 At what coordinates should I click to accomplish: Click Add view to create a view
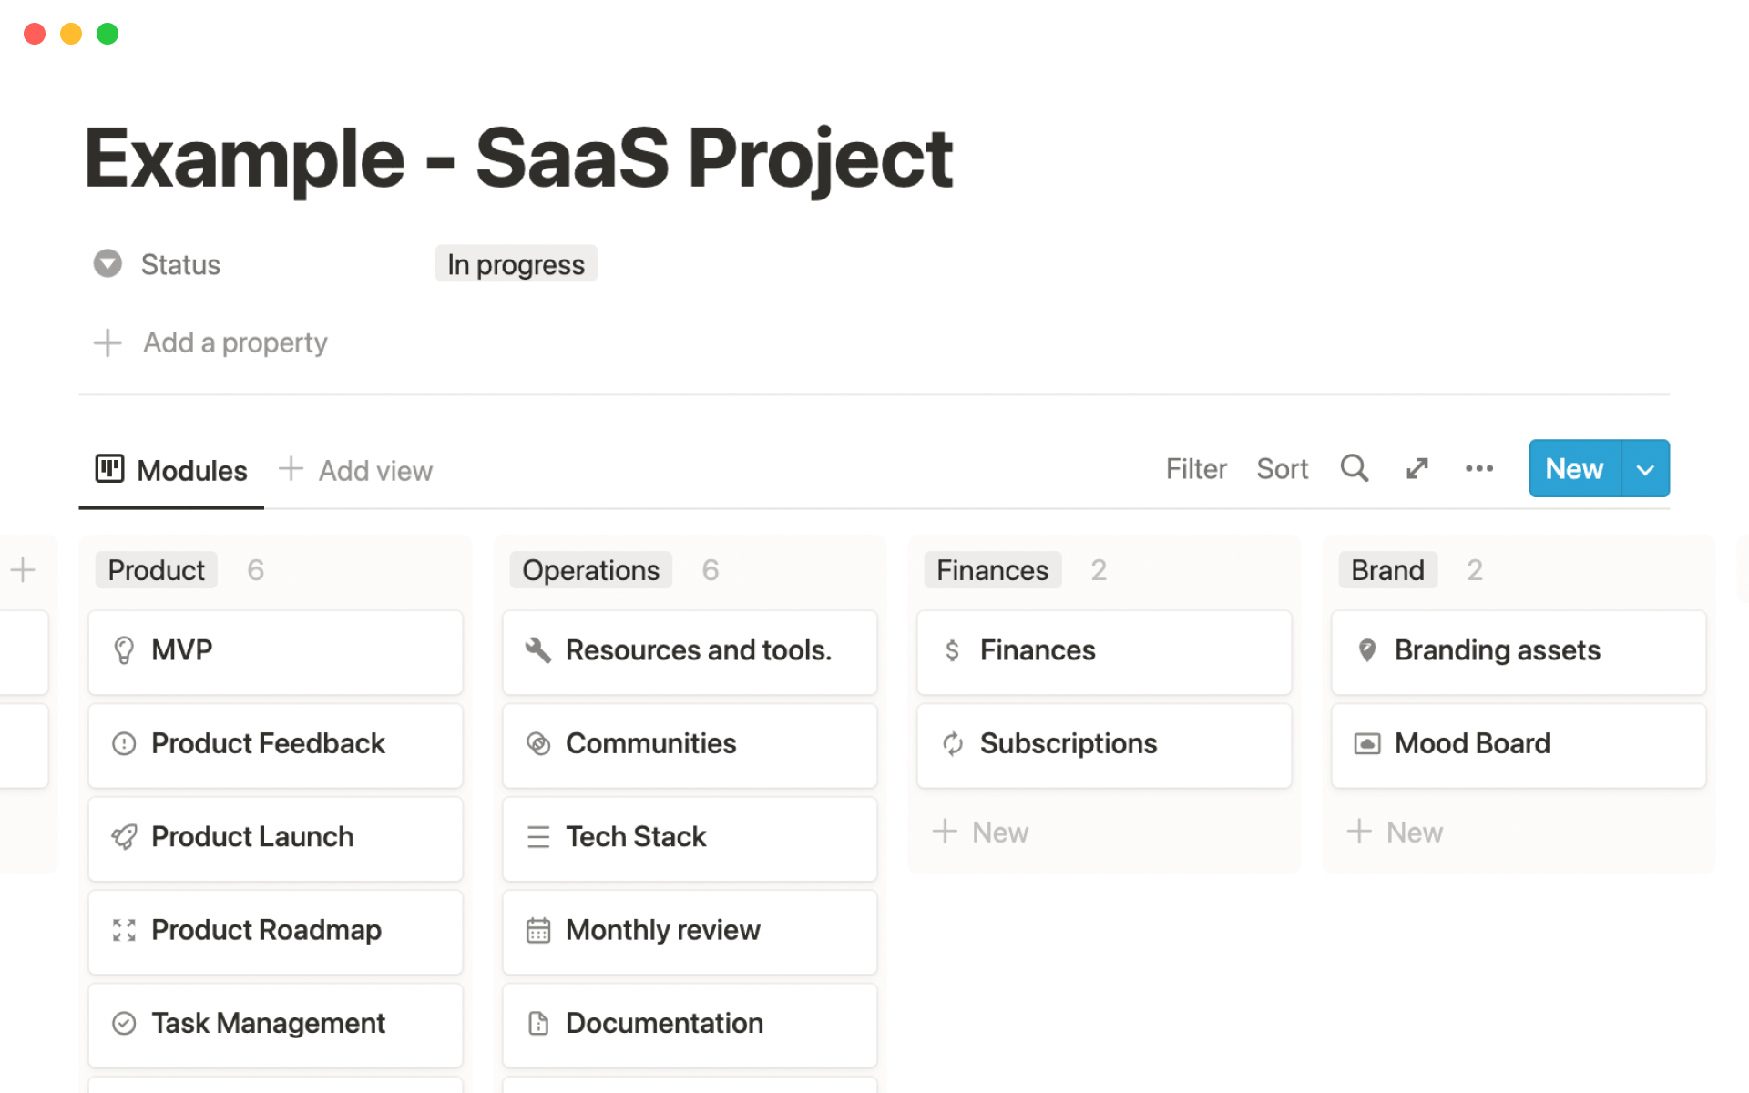point(356,470)
